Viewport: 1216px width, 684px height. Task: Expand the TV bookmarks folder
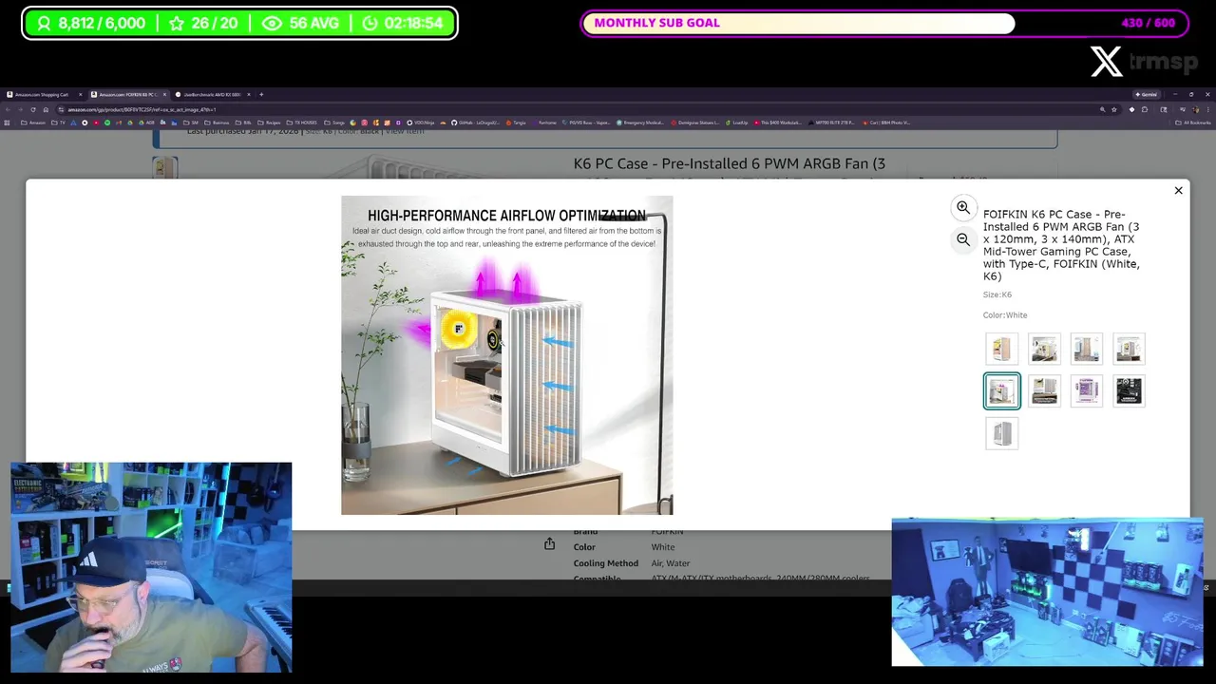[58, 123]
